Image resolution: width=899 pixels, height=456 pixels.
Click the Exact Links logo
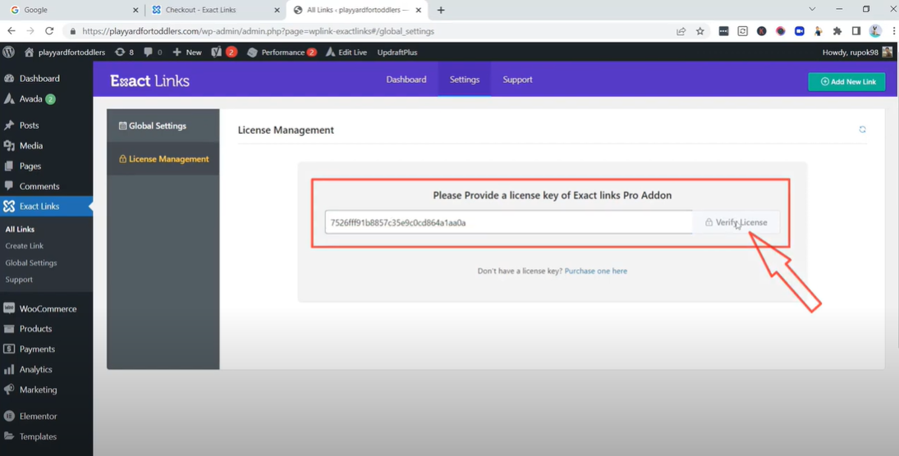[x=149, y=80]
